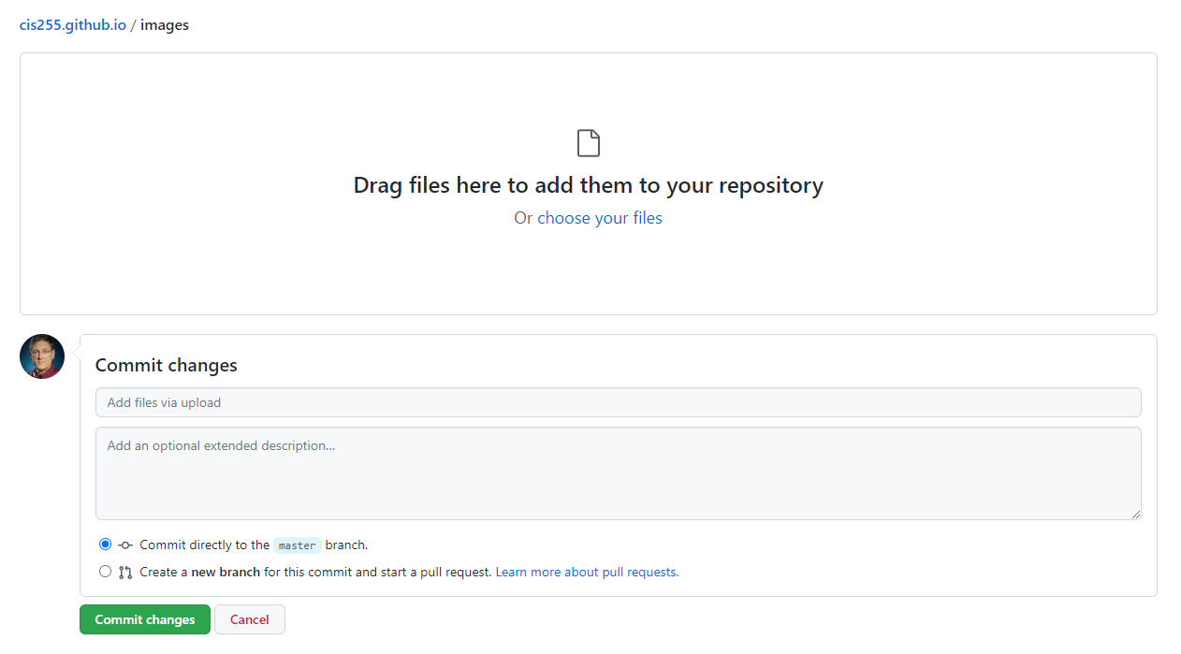Click the file icon in the upload area
The image size is (1181, 654).
click(589, 143)
